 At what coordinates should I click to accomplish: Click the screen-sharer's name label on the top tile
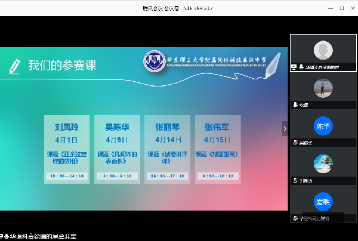coord(322,67)
